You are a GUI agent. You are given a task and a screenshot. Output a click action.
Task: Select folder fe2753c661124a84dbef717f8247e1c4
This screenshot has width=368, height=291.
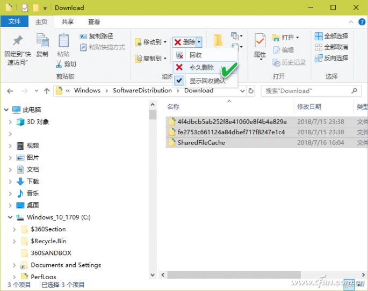(x=231, y=132)
